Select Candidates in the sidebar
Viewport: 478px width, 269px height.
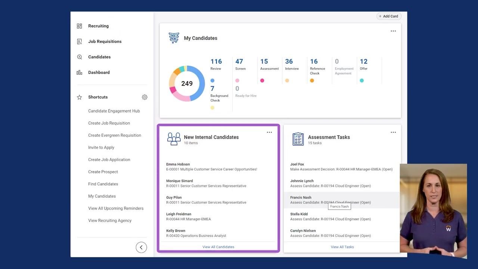(99, 57)
